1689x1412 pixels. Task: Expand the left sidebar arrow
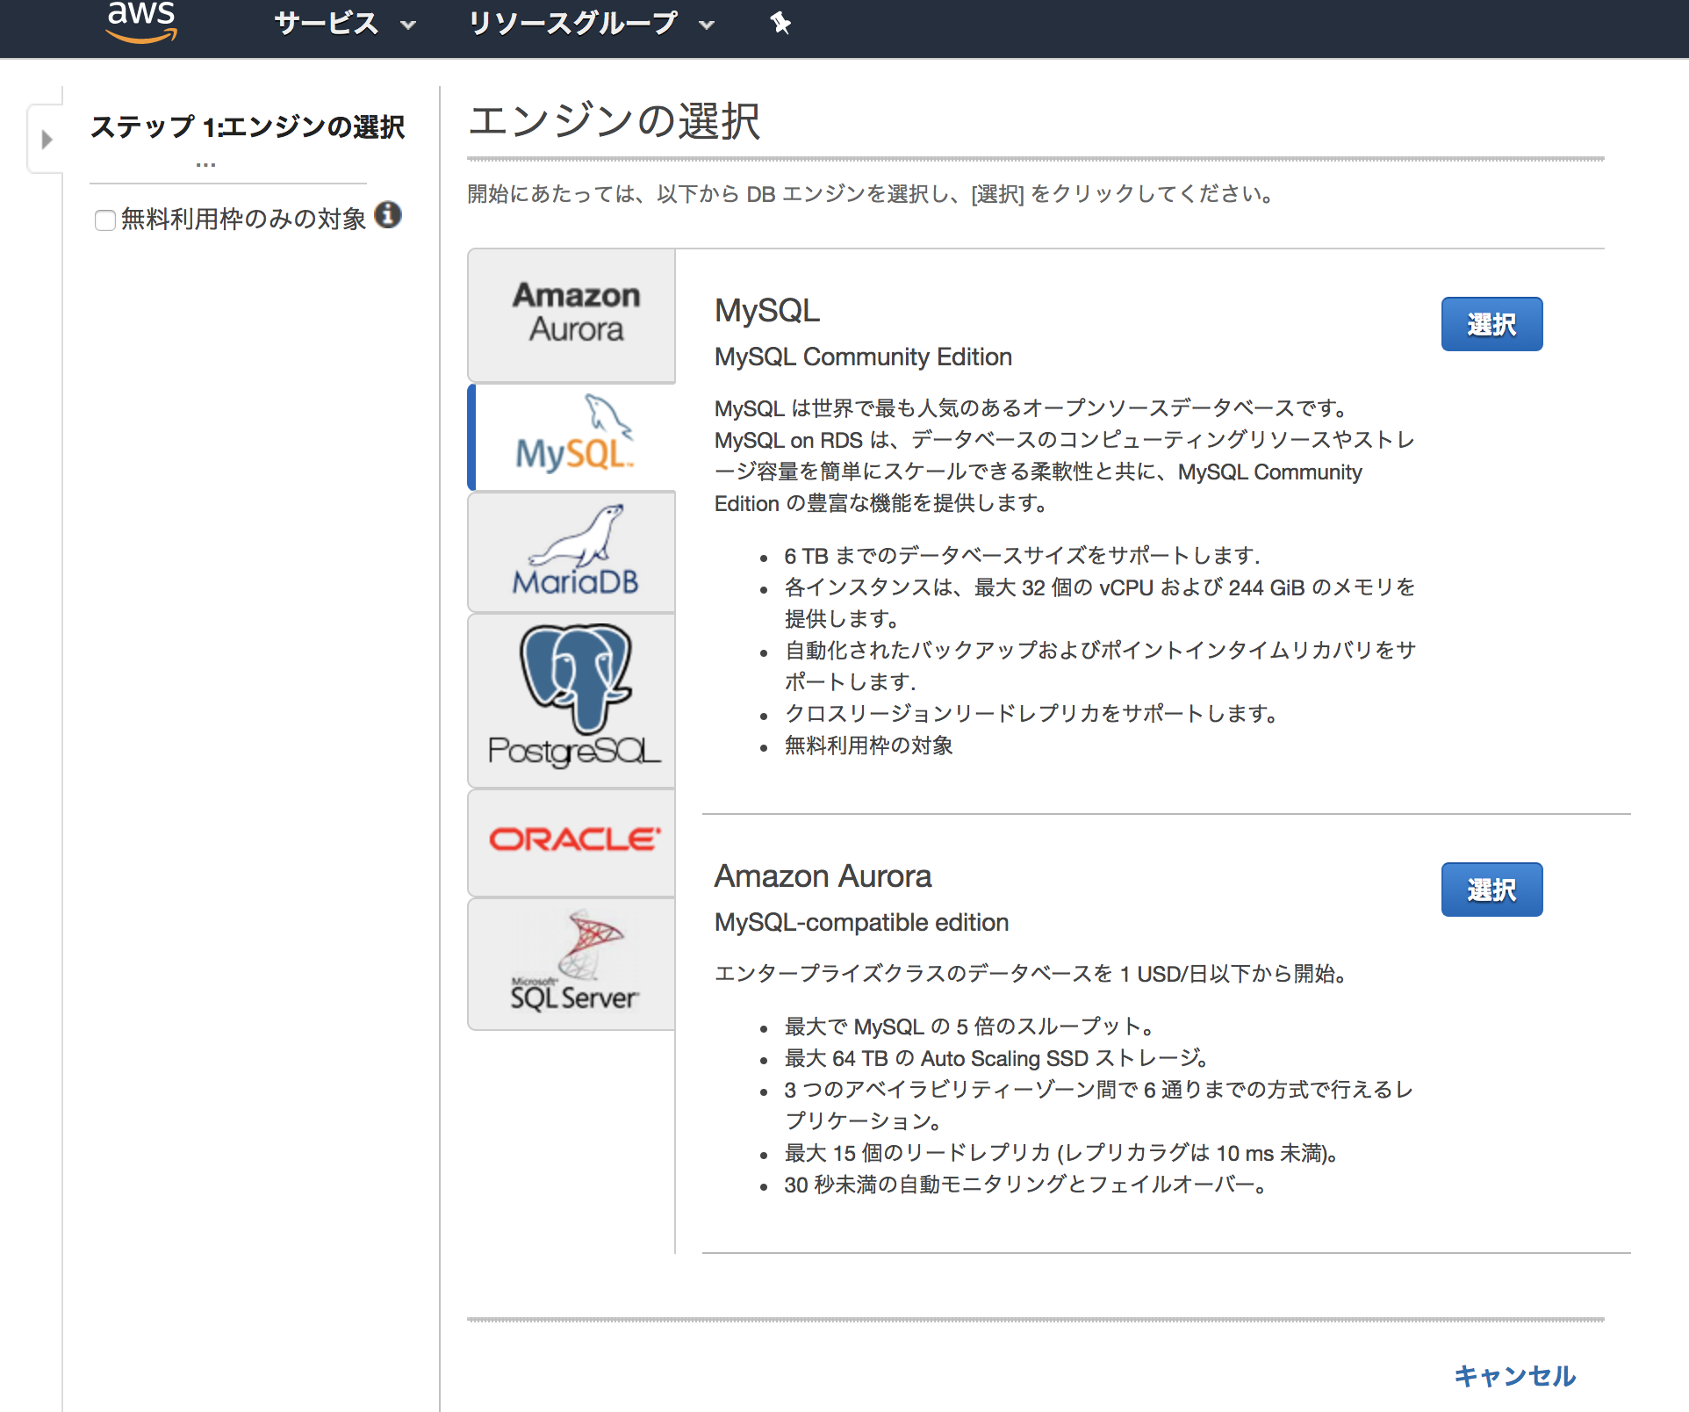tap(47, 139)
